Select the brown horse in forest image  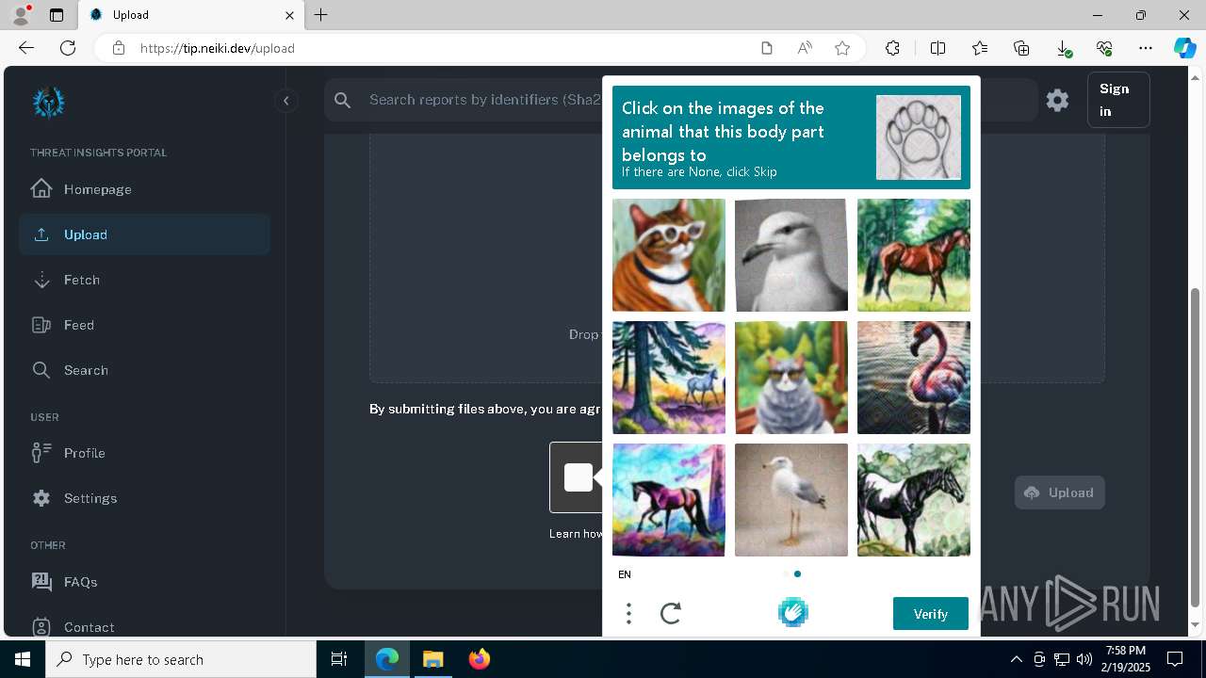click(914, 255)
